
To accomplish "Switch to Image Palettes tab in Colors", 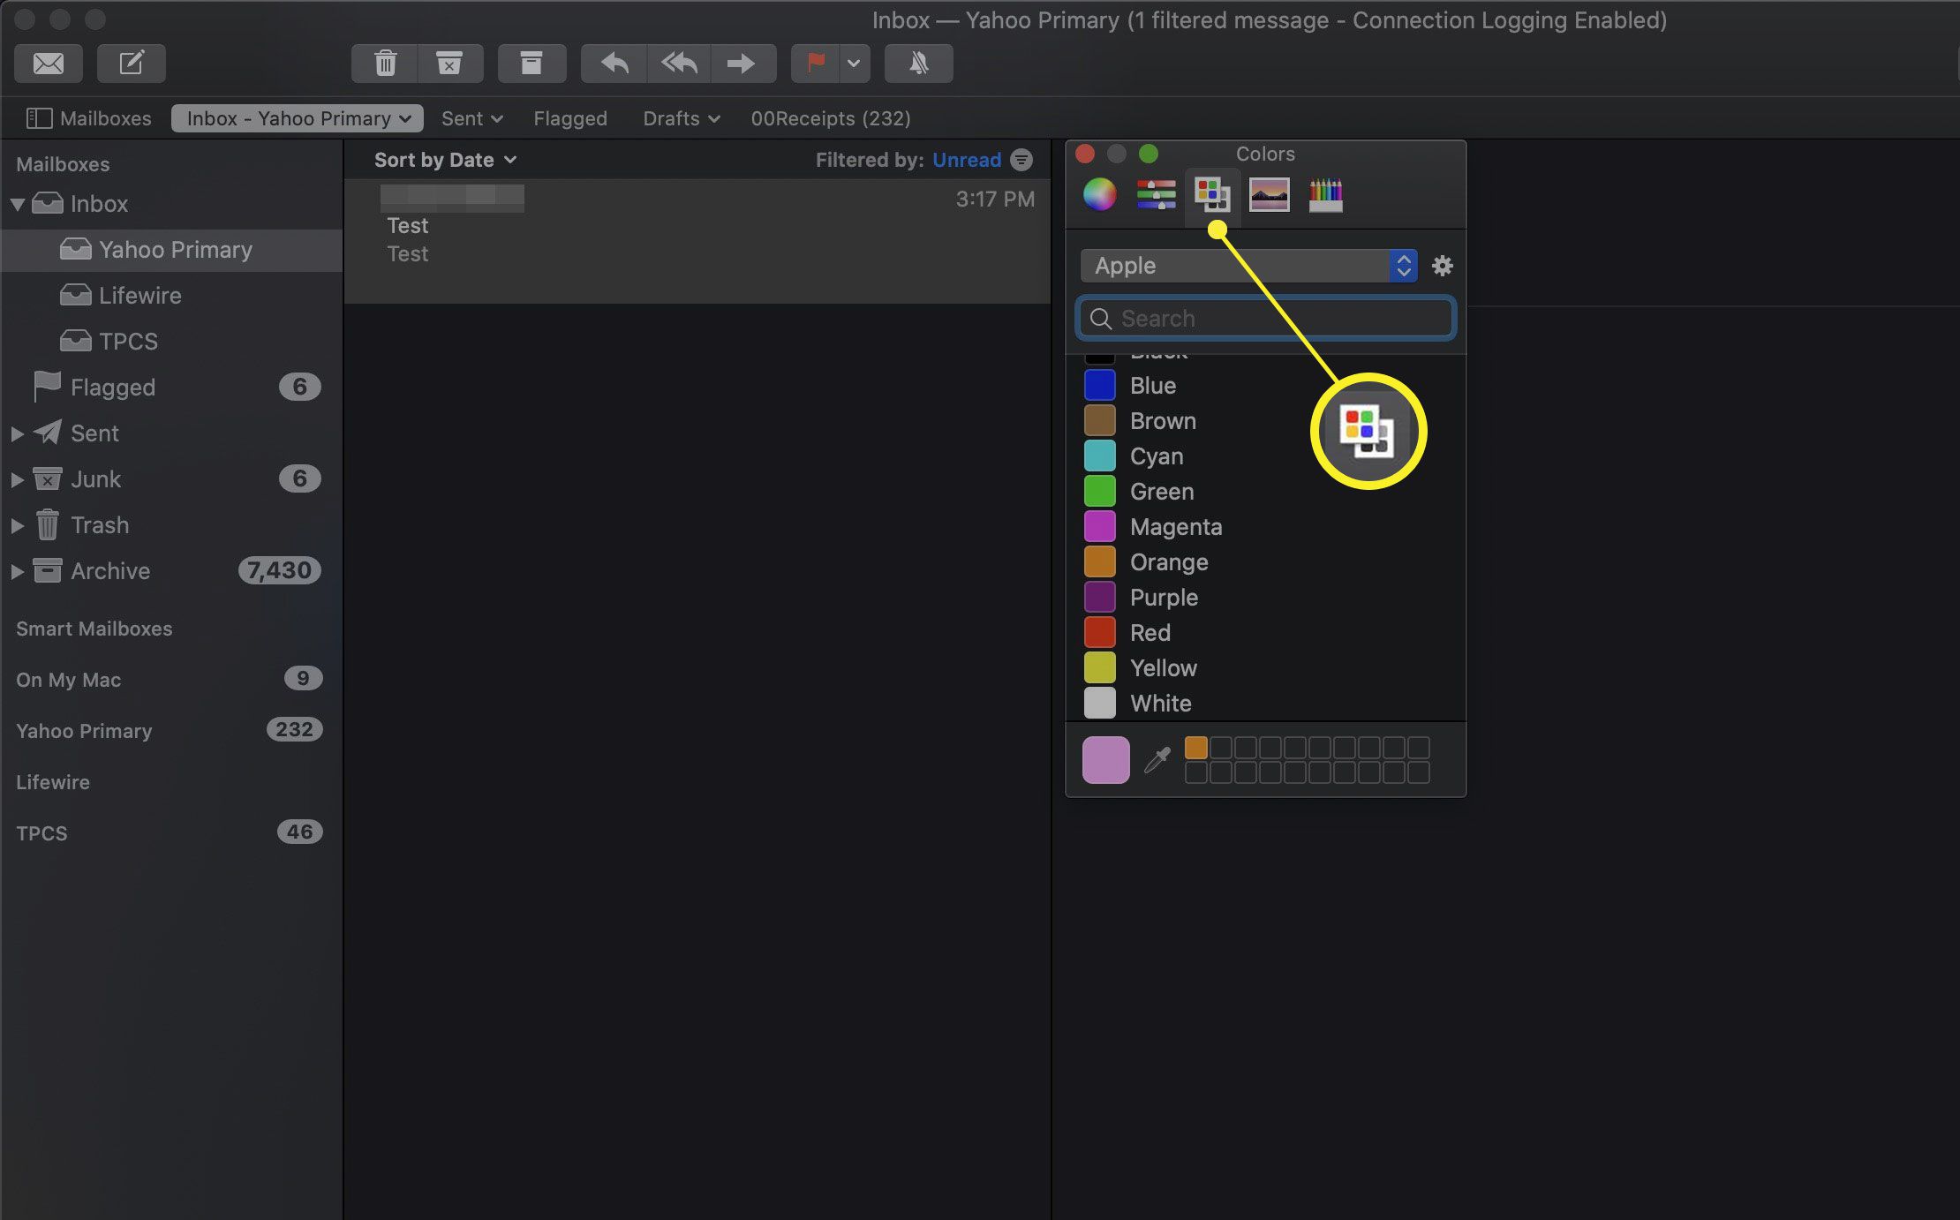I will pyautogui.click(x=1270, y=194).
